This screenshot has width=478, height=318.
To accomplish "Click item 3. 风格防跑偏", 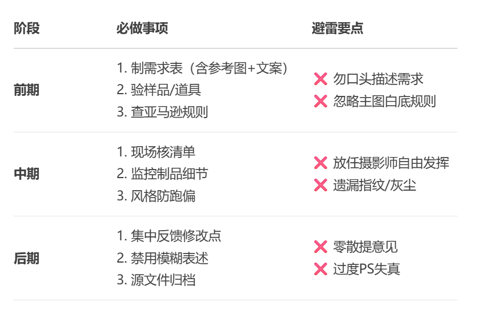I will pos(156,196).
